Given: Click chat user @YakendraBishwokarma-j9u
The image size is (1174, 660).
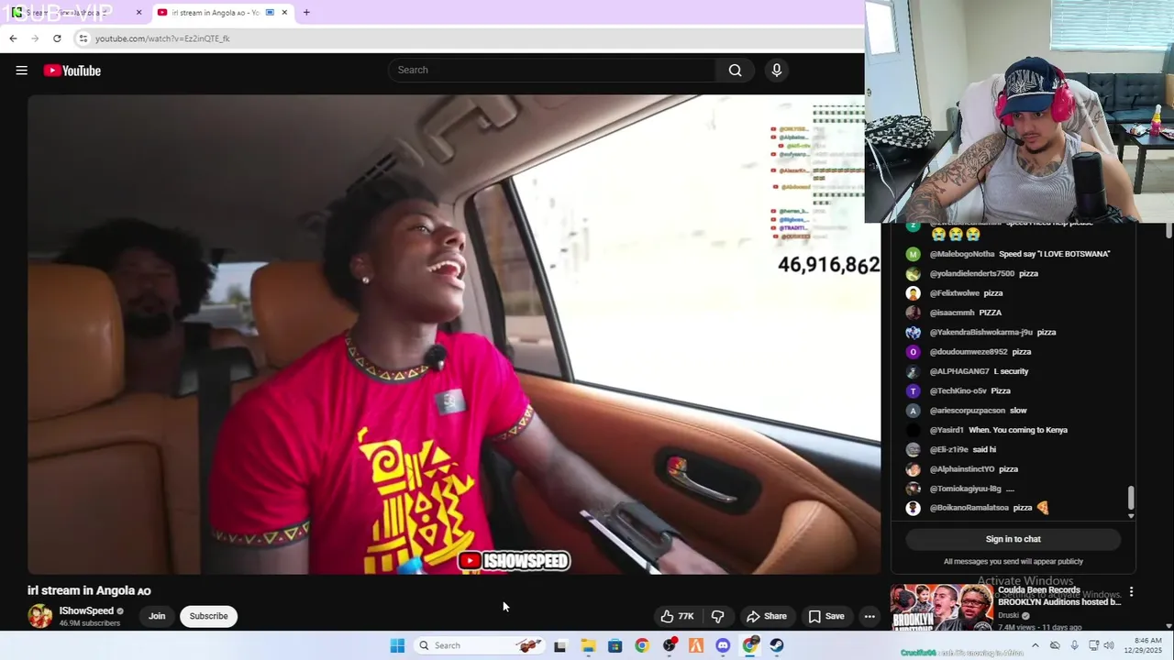Looking at the screenshot, I should 981,332.
